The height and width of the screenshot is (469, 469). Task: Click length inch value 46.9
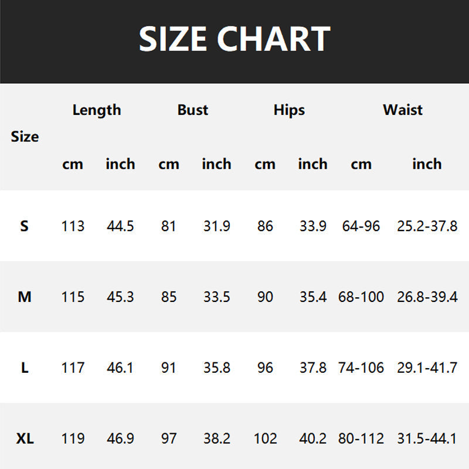click(120, 439)
